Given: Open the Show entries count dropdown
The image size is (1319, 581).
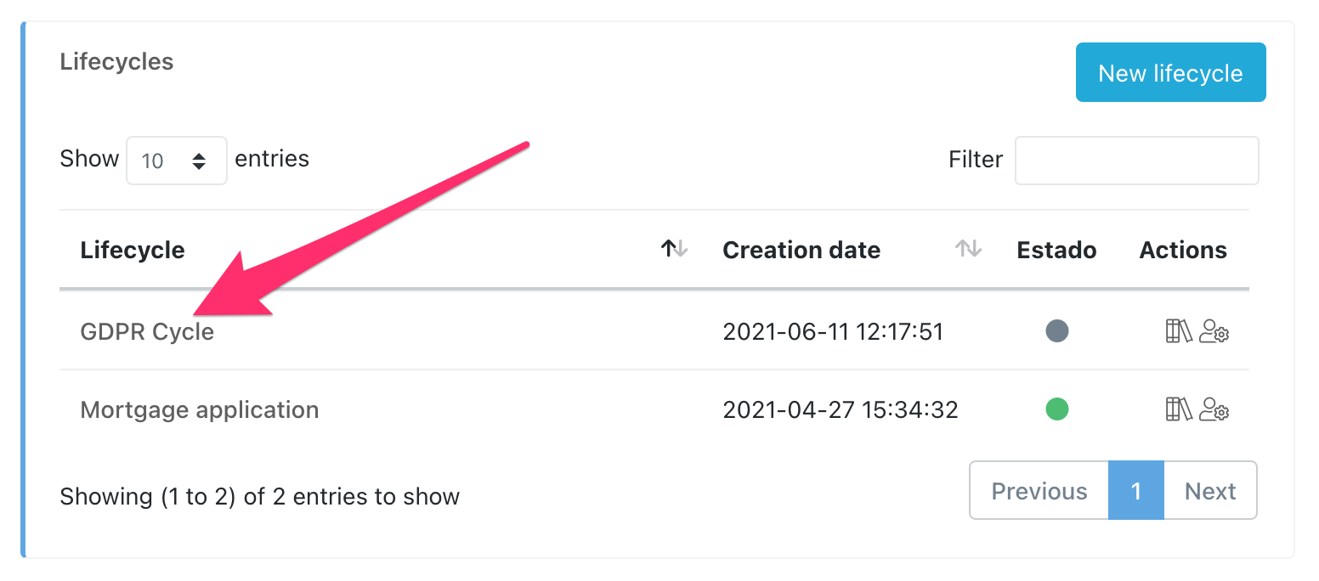Looking at the screenshot, I should click(176, 161).
